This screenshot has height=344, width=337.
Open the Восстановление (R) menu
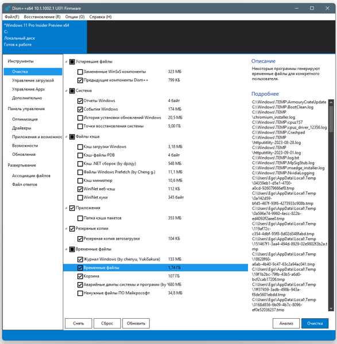coord(42,17)
